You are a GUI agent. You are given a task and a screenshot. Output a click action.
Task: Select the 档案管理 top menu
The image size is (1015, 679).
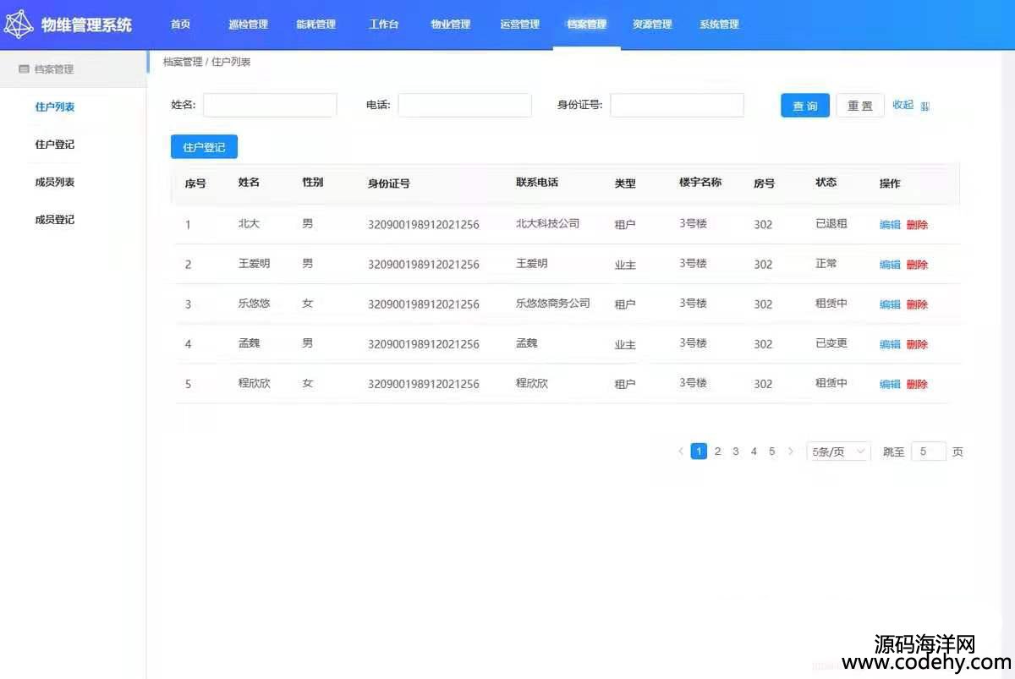pyautogui.click(x=587, y=25)
